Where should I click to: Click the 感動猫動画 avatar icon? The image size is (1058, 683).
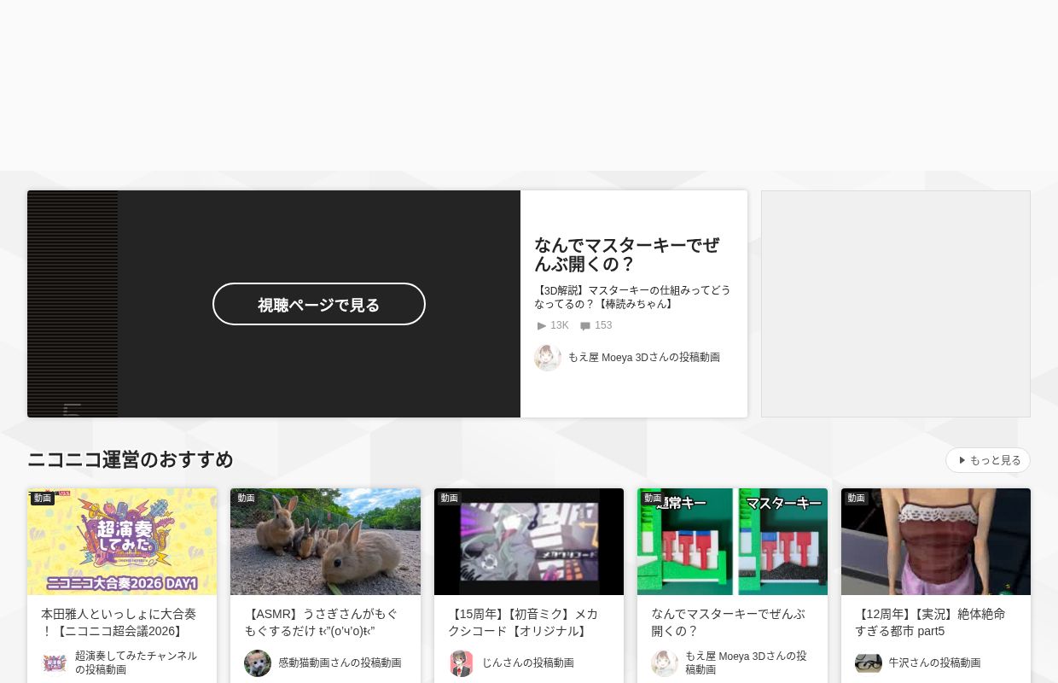point(258,663)
